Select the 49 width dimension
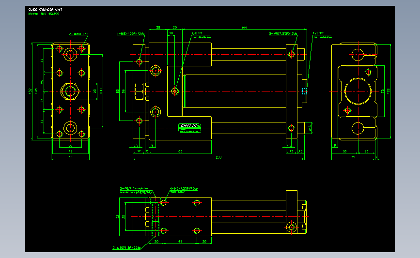Viewport: 420px width, 258px height. pos(70,151)
